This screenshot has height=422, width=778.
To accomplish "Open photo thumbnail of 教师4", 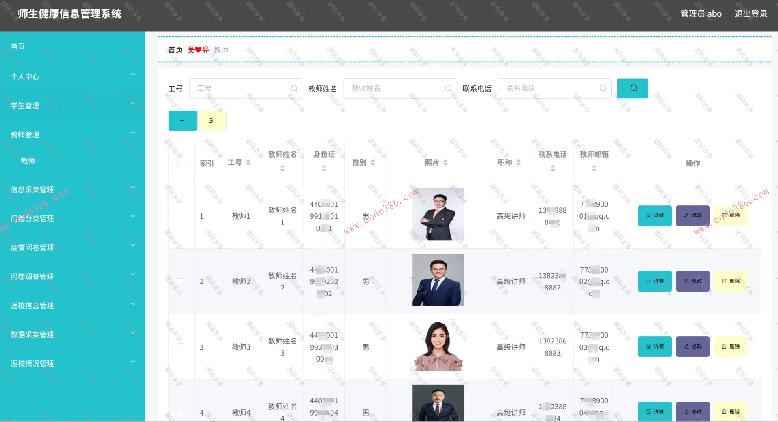I will (438, 403).
